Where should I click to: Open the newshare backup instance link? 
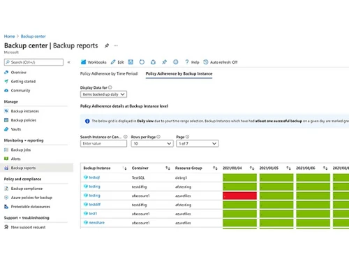pos(97,223)
